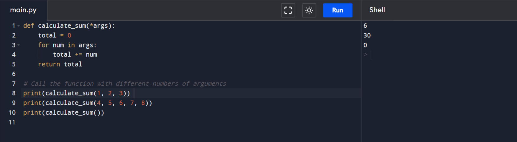Run the Python code
Viewport: 517px width, 142px height.
337,10
